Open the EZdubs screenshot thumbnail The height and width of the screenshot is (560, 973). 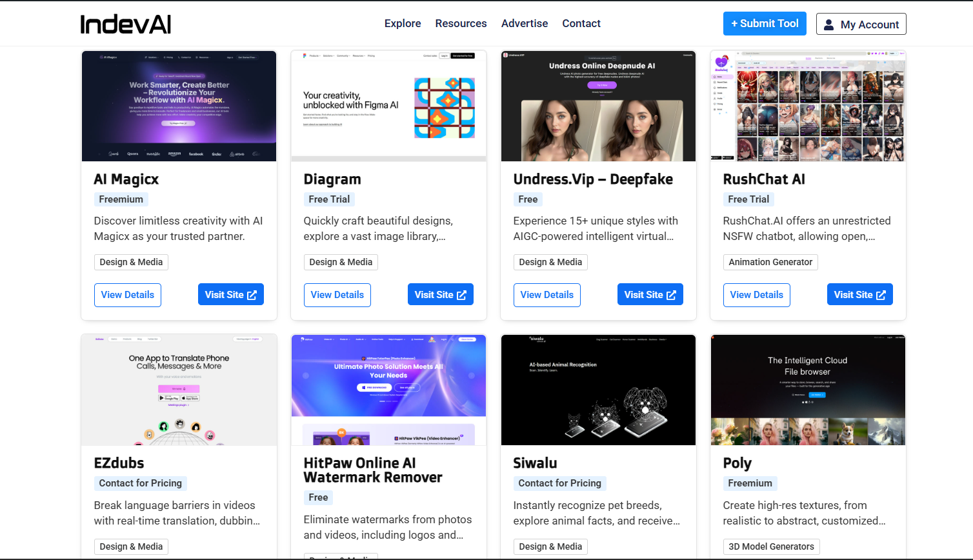tap(179, 390)
